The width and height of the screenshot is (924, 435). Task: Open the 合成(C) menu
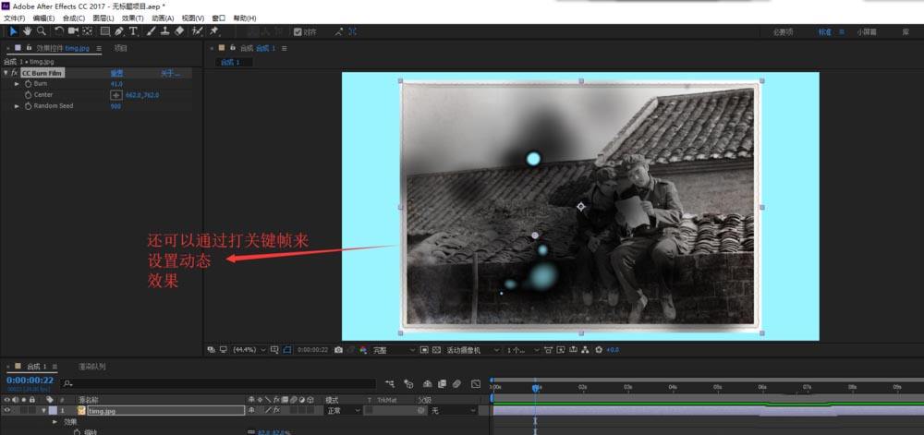[74, 18]
